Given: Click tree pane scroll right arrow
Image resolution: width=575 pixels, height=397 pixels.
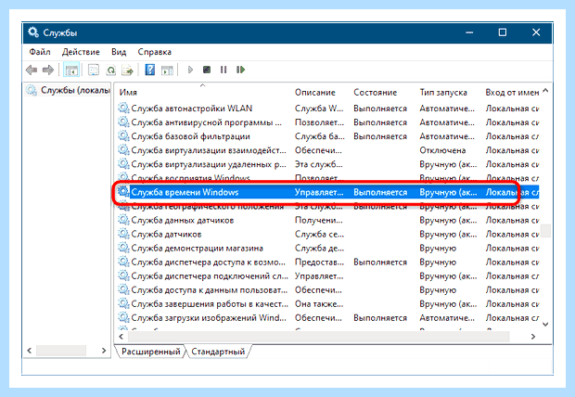Looking at the screenshot, I should pyautogui.click(x=104, y=351).
